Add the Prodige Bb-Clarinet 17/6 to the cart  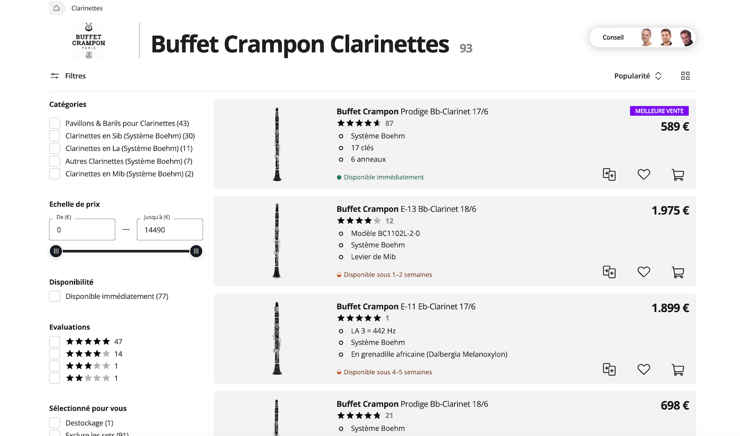click(678, 174)
